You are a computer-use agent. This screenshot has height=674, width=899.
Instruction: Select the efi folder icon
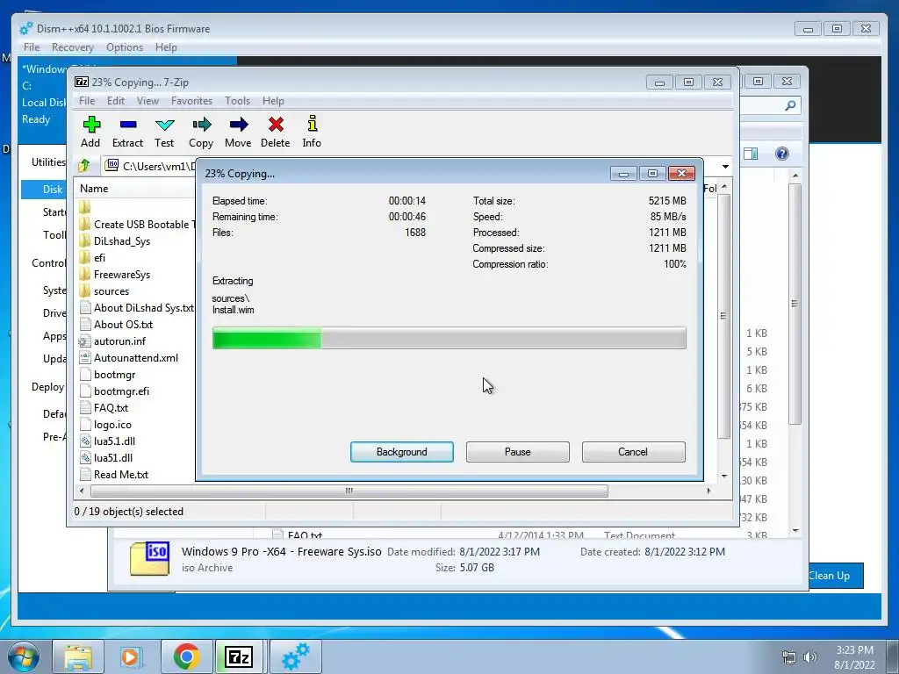[85, 257]
